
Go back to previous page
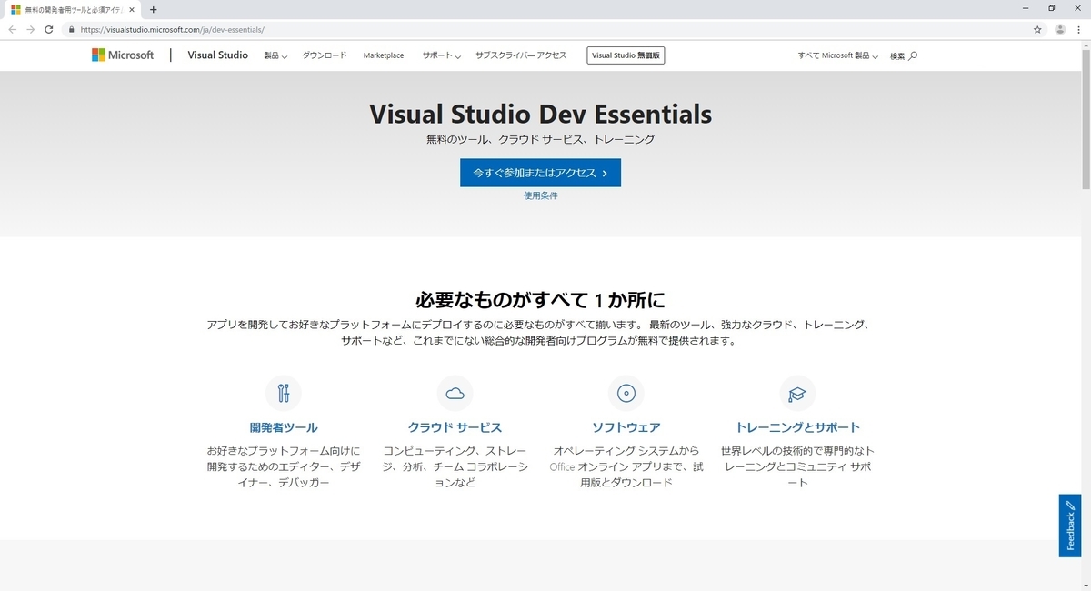(12, 29)
